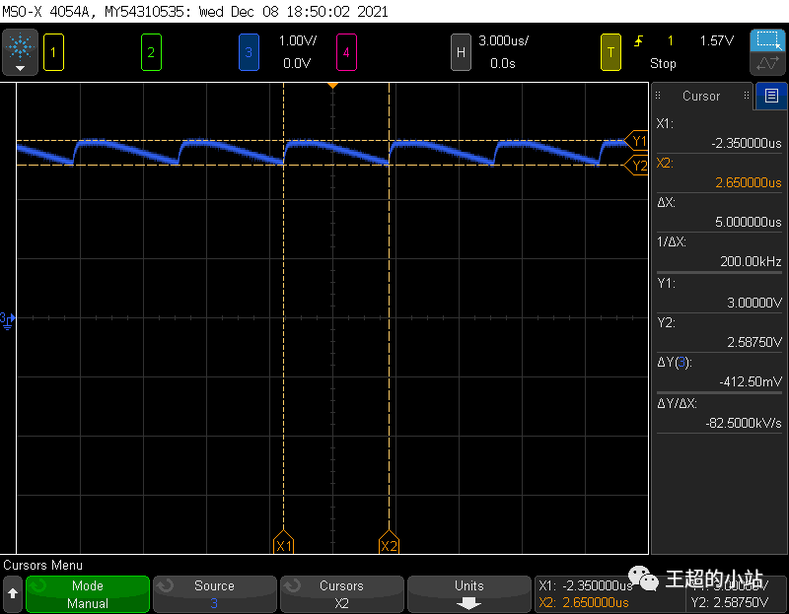Open the Trigger T settings

(610, 52)
